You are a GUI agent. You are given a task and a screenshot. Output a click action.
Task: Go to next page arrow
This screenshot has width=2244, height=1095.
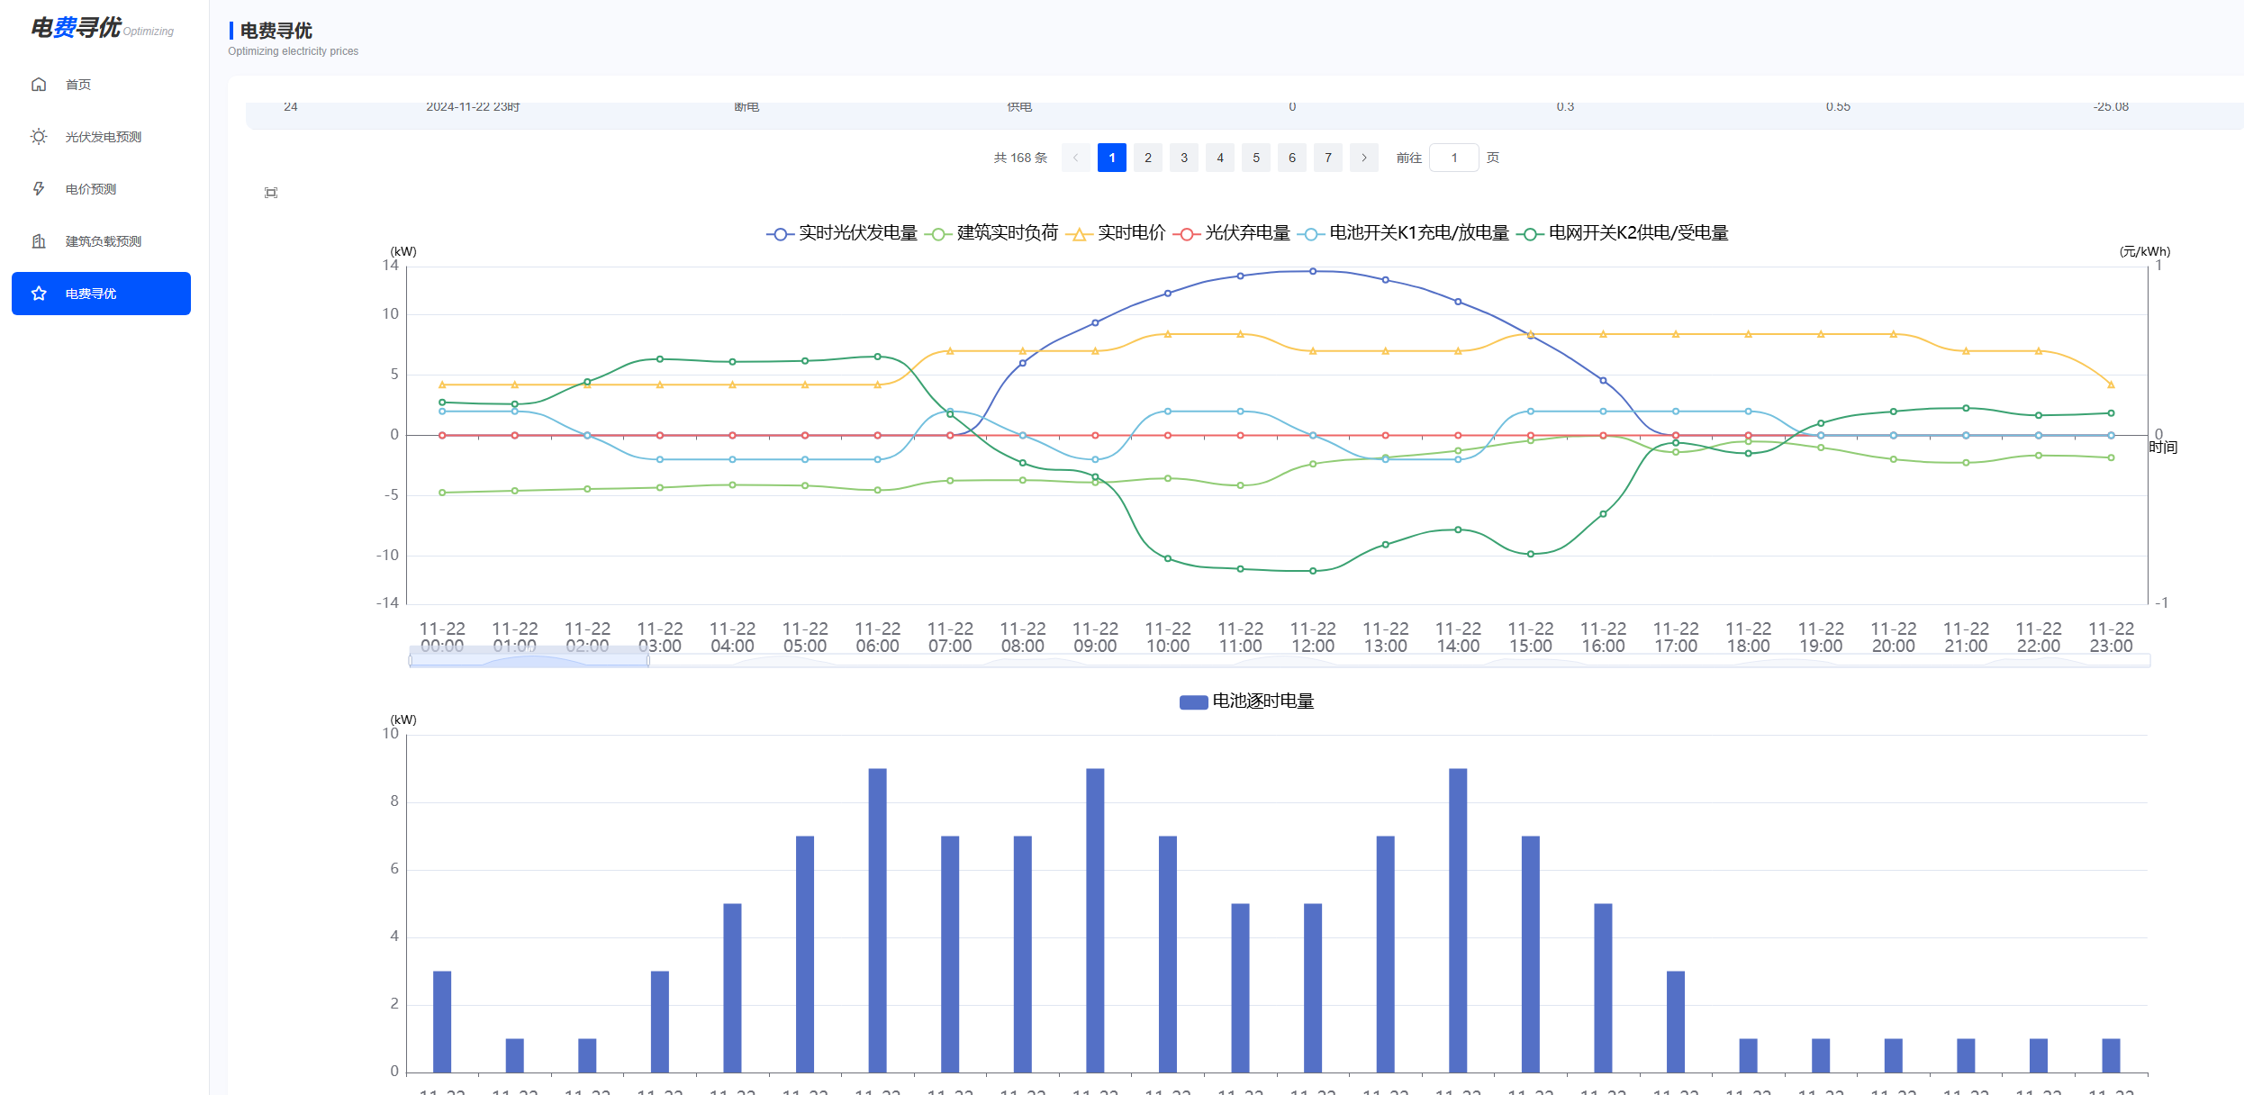click(x=1364, y=158)
